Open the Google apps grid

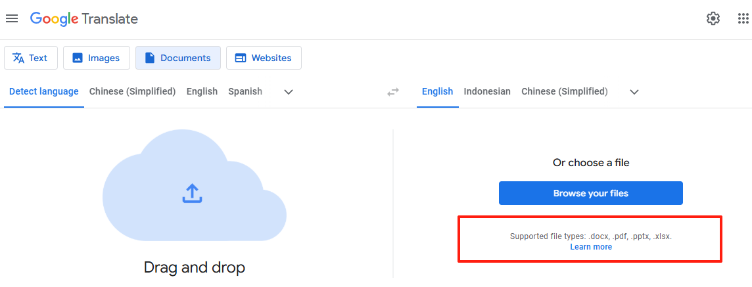point(743,18)
